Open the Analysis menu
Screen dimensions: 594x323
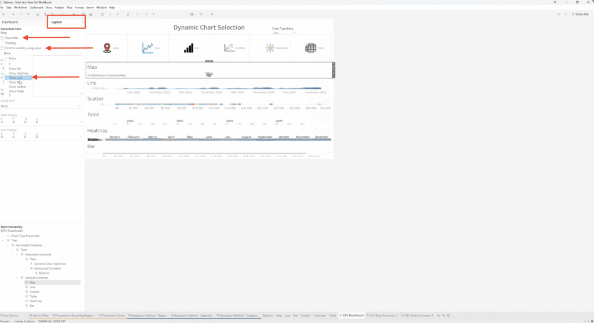[59, 7]
